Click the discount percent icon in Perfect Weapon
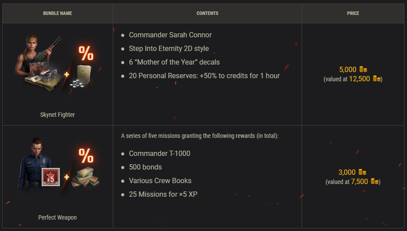The image size is (407, 231). [x=86, y=156]
